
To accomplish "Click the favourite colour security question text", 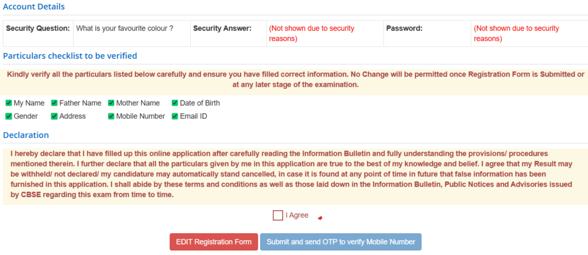I will click(125, 28).
